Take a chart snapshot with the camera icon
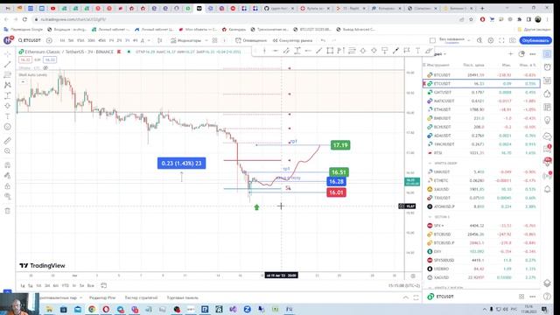The width and height of the screenshot is (560, 315). pos(513,40)
